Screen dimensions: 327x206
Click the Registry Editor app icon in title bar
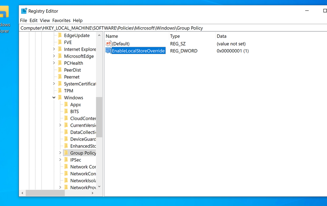24,11
